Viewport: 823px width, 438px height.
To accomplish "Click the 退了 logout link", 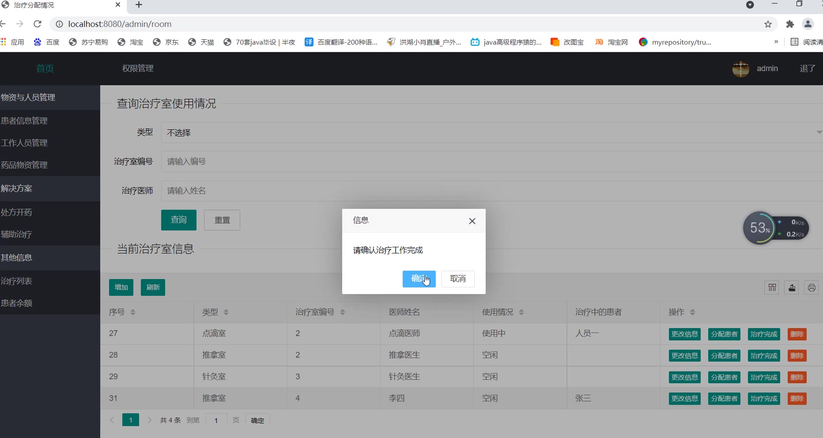I will pos(808,68).
